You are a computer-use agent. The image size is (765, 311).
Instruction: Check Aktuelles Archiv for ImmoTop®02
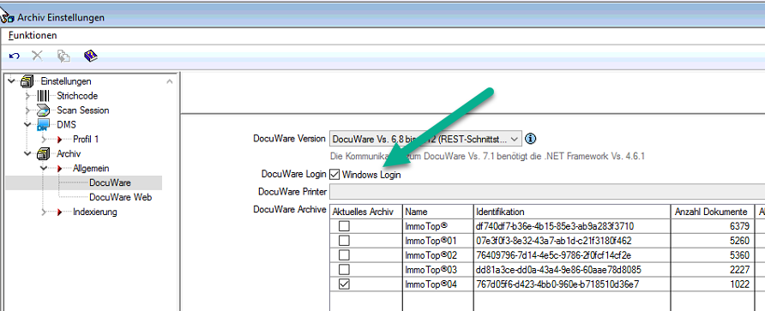345,255
